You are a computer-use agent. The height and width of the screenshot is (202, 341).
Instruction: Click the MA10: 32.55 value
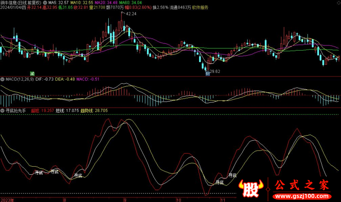(82, 3)
